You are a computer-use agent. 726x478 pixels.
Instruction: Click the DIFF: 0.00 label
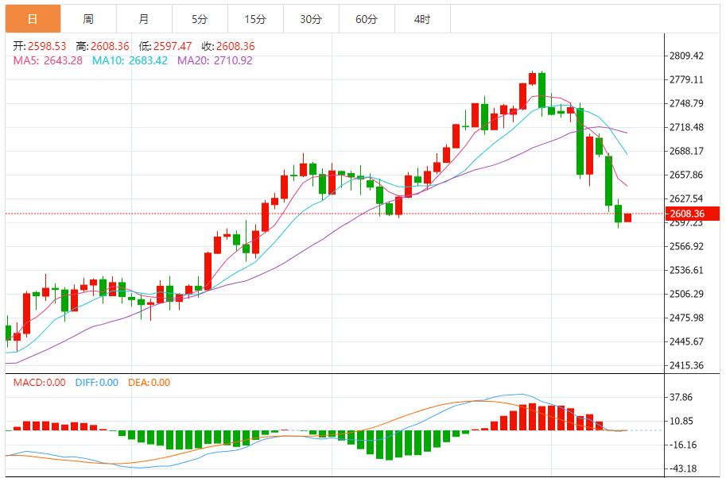pyautogui.click(x=96, y=383)
